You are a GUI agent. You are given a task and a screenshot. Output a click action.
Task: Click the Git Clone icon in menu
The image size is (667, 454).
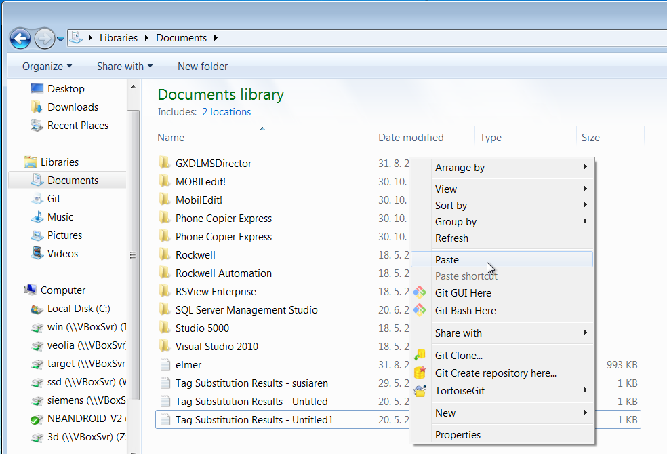tap(420, 356)
